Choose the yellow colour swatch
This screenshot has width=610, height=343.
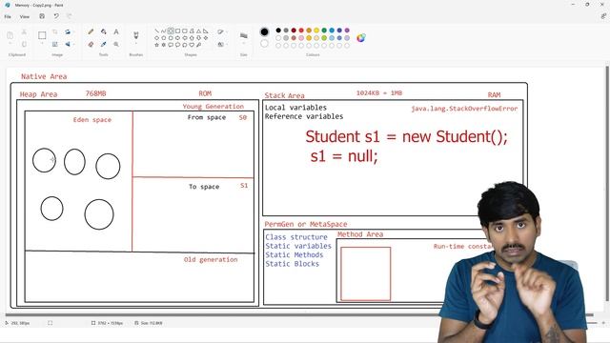pos(316,30)
